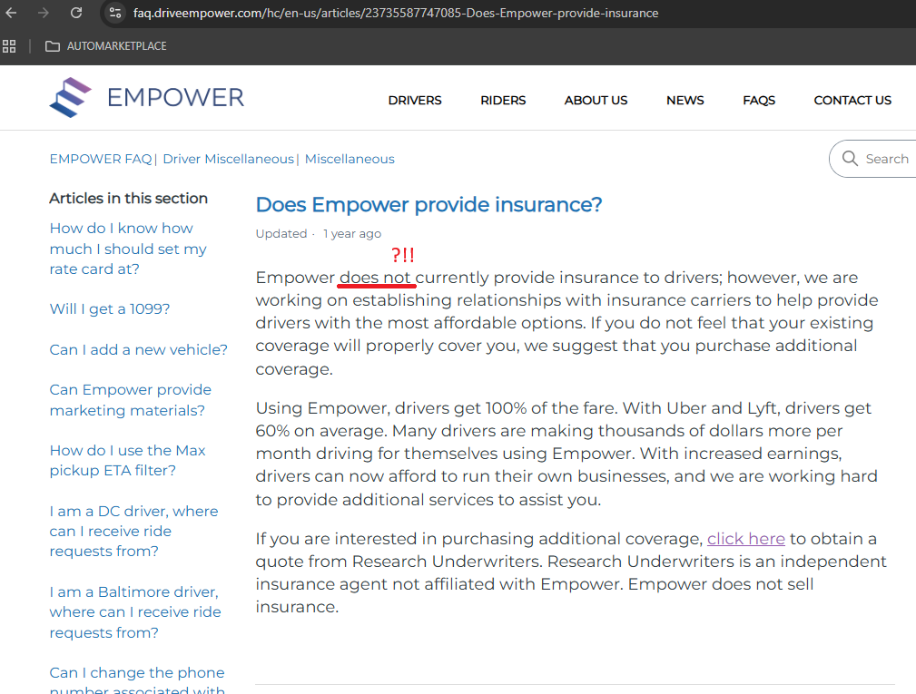The image size is (916, 694).
Task: Go to Driver Miscellaneous breadcrumb
Action: point(229,159)
